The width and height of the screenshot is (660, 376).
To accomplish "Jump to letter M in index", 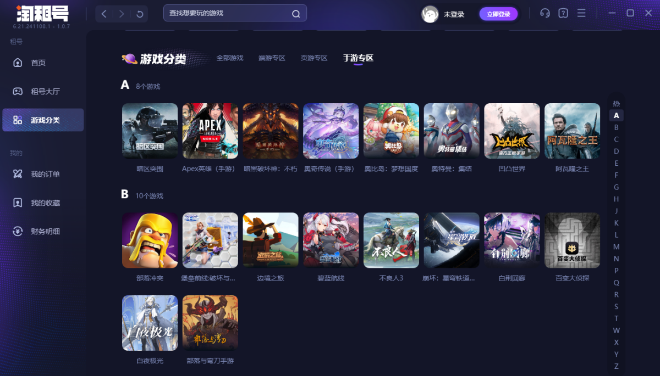I will 616,246.
